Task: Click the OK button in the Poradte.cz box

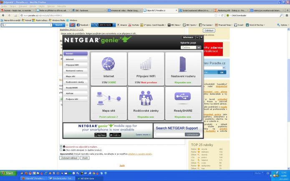Action: (x=222, y=73)
